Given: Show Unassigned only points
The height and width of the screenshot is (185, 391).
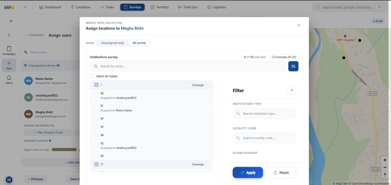Looking at the screenshot, I should coord(113,43).
